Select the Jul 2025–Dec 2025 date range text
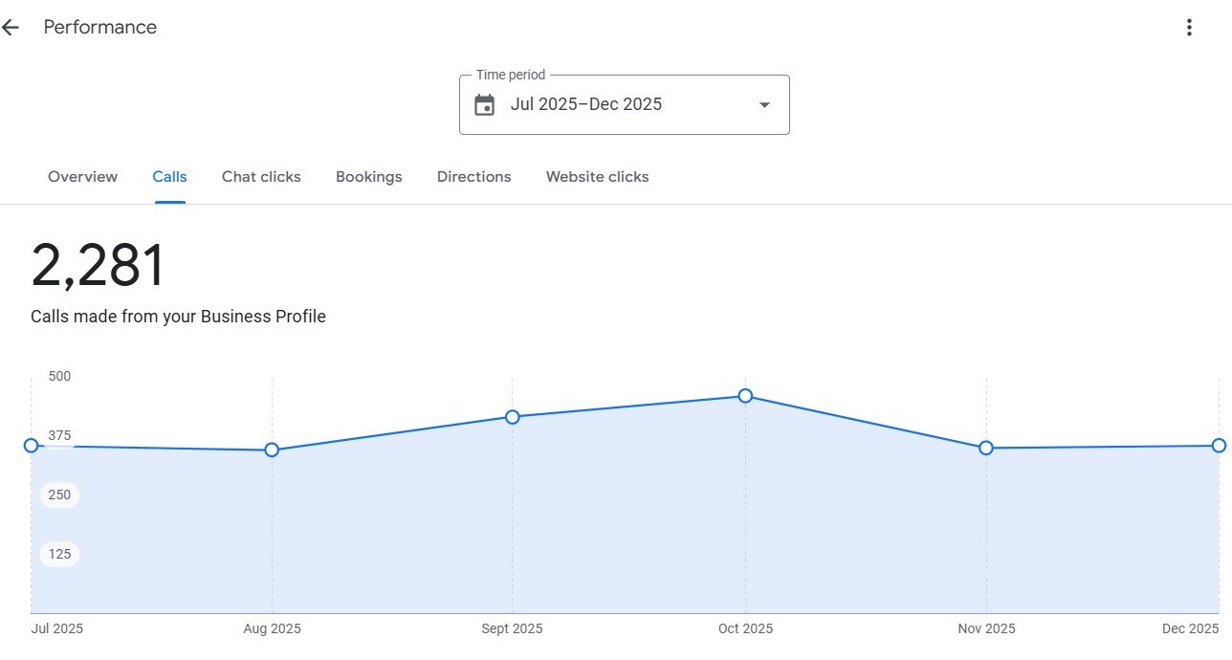This screenshot has width=1232, height=660. coord(585,105)
